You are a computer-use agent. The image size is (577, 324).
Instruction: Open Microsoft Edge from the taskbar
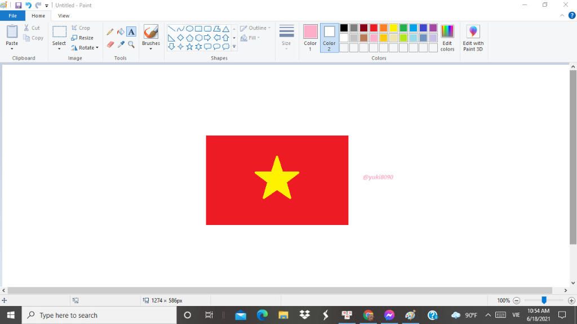(x=262, y=315)
